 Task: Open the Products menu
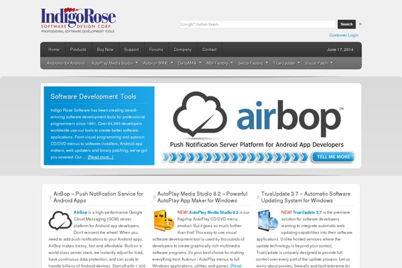[x=78, y=50]
